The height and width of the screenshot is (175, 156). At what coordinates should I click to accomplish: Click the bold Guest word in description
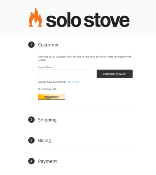(61, 57)
